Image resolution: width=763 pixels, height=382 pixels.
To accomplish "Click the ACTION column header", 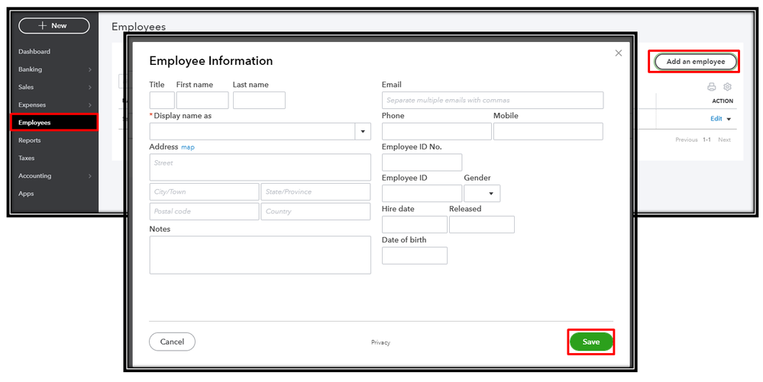I will pyautogui.click(x=722, y=101).
